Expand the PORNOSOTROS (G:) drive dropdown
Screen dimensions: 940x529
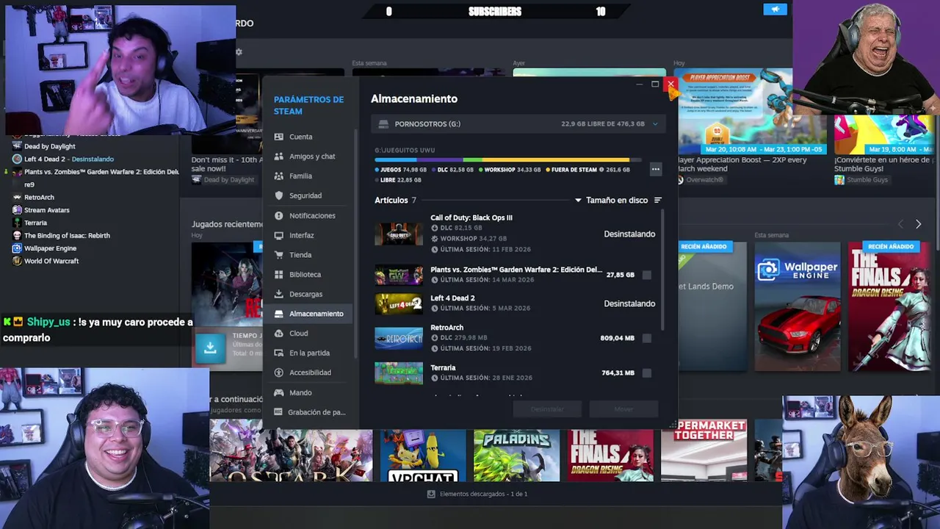[655, 124]
